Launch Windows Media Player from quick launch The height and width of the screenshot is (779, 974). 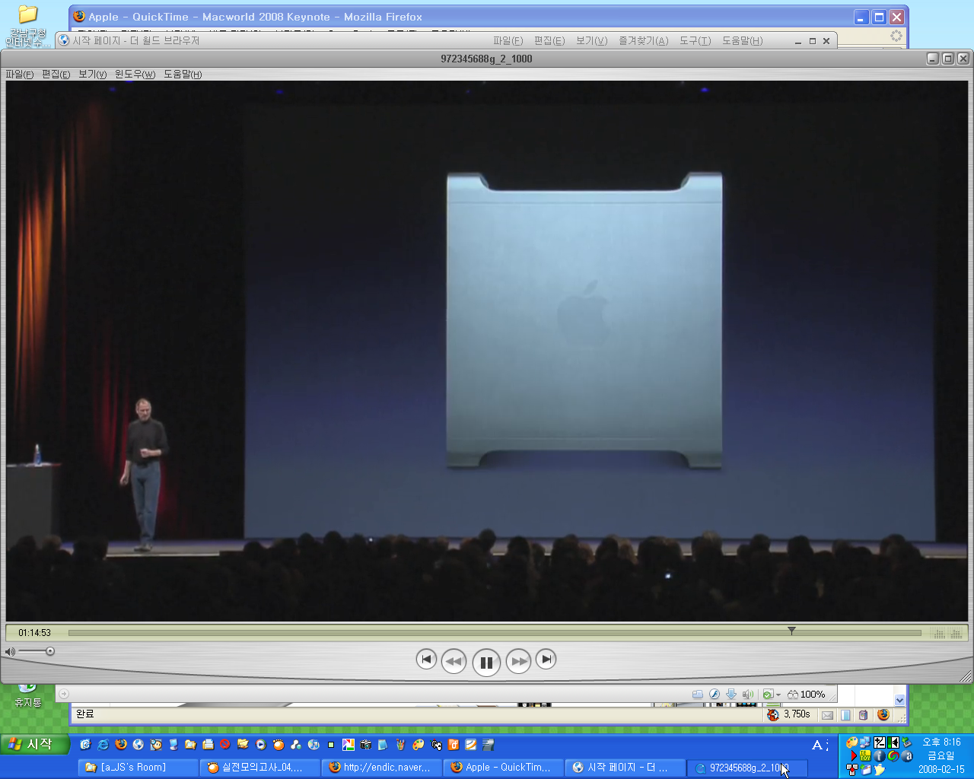click(x=261, y=745)
